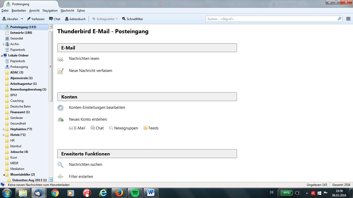The width and height of the screenshot is (353, 198).
Task: Open the Bearbeiten menu
Action: (19, 11)
